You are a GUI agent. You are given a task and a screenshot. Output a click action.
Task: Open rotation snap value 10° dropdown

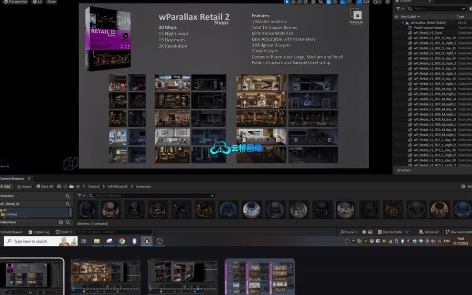pos(349,2)
